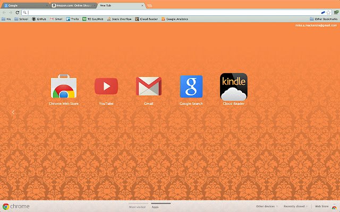Close the Amazon.com tab
Screen dimensions: 340x212
(95, 6)
